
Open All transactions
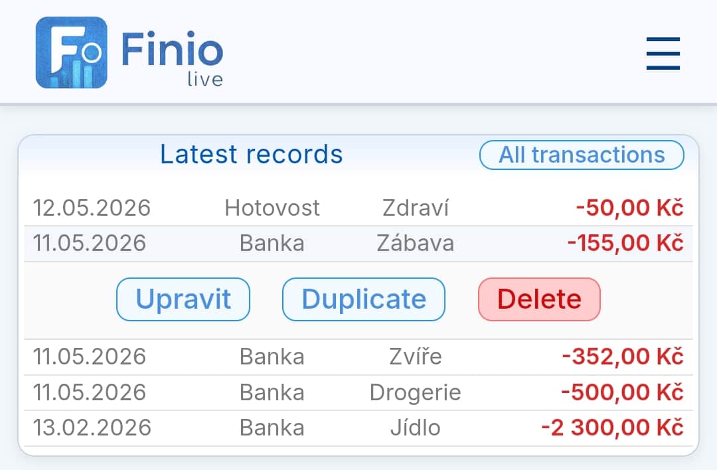pyautogui.click(x=582, y=155)
